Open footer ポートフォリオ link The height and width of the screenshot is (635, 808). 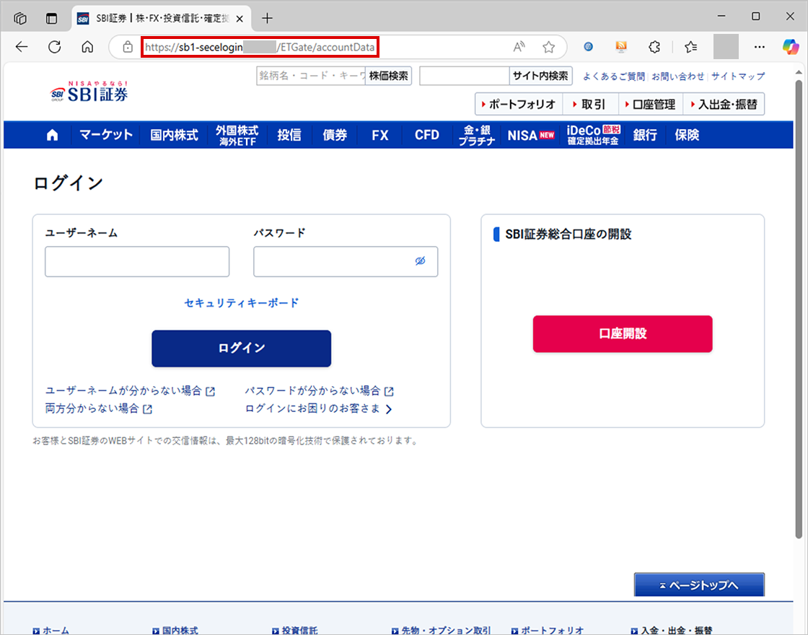pyautogui.click(x=548, y=630)
